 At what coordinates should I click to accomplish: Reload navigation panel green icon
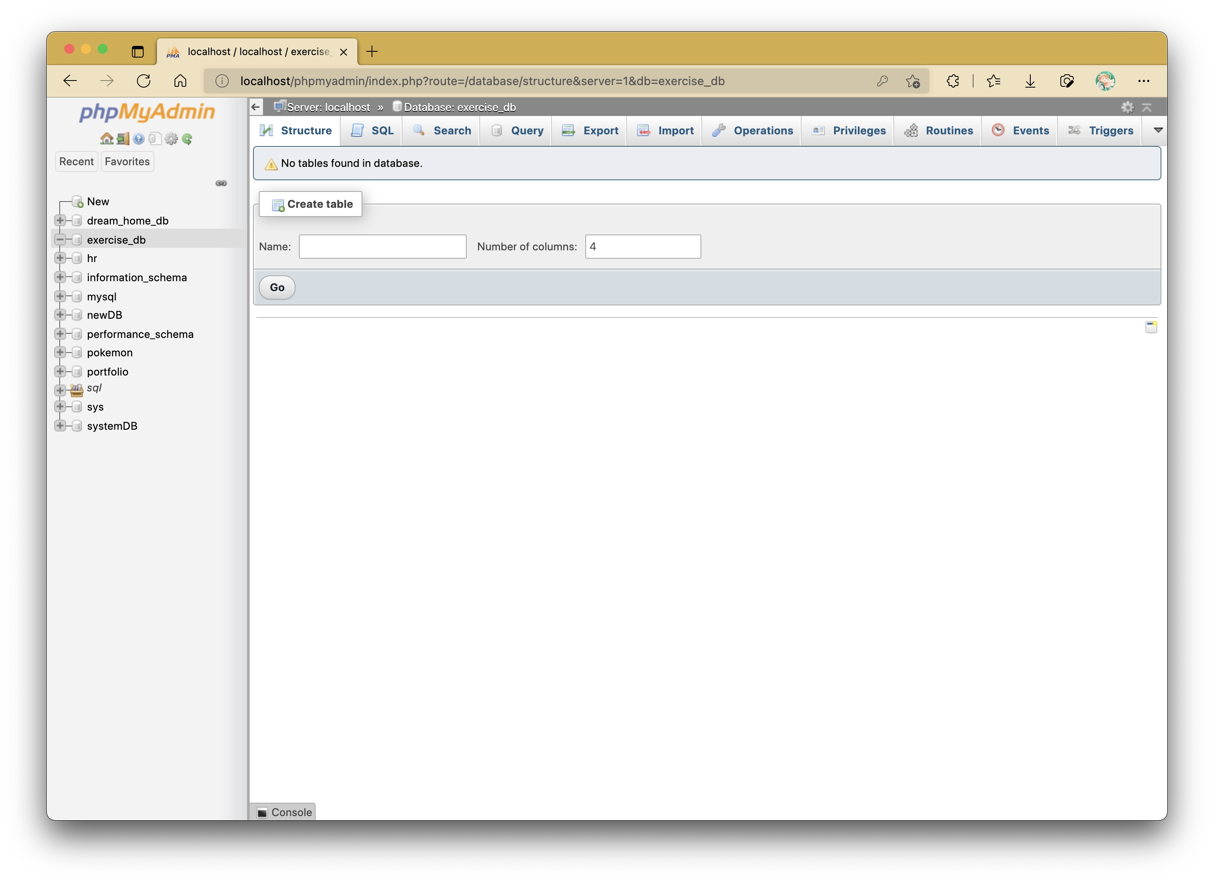(187, 139)
